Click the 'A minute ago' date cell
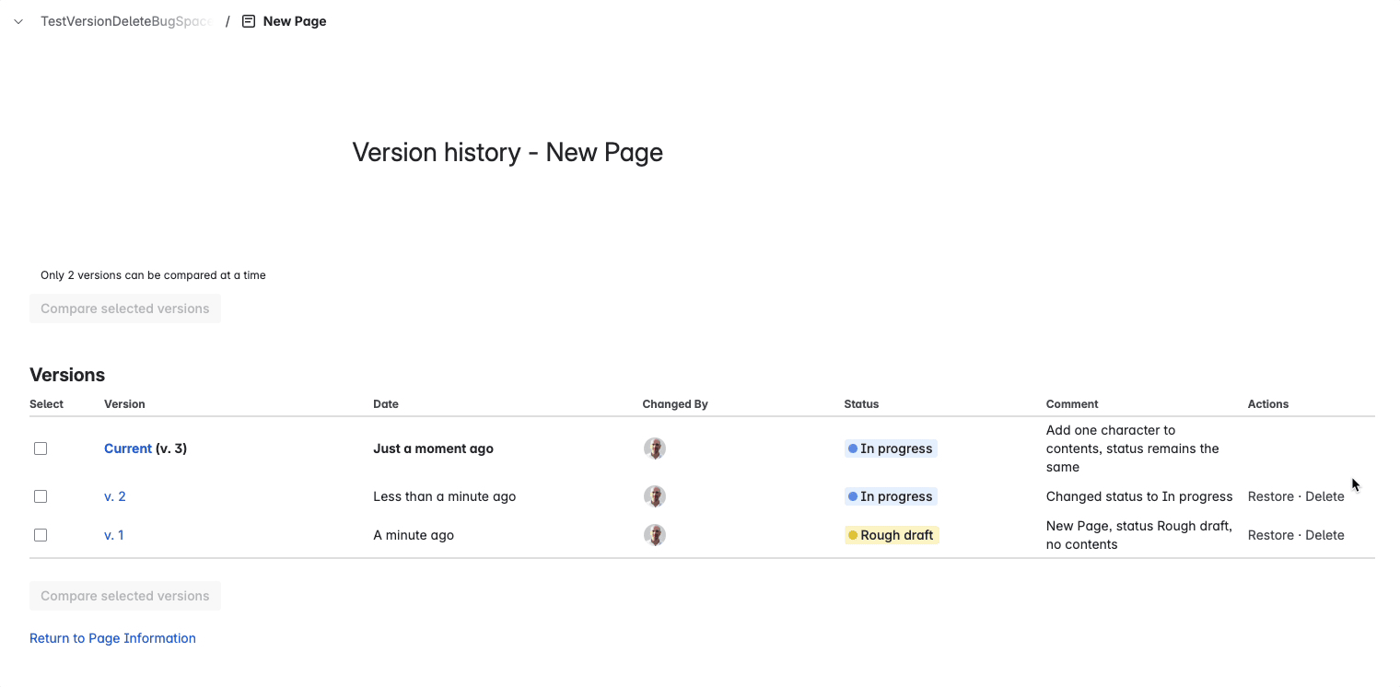The height and width of the screenshot is (687, 1400). coord(414,535)
